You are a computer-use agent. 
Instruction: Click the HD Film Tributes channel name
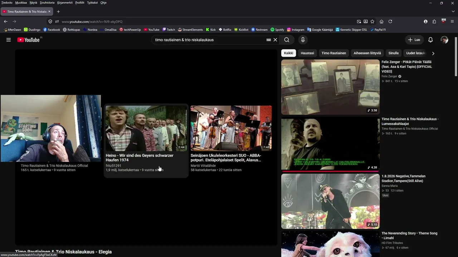[x=392, y=243]
